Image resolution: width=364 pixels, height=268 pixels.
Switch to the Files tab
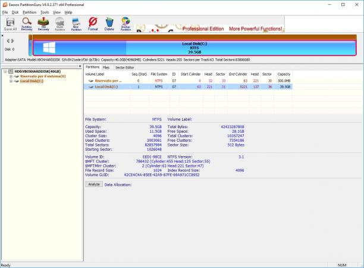point(106,67)
